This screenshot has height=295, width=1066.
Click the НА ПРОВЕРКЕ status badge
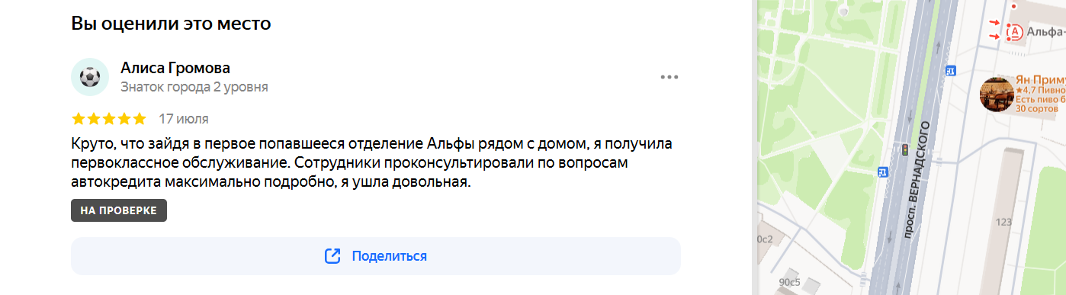(119, 210)
